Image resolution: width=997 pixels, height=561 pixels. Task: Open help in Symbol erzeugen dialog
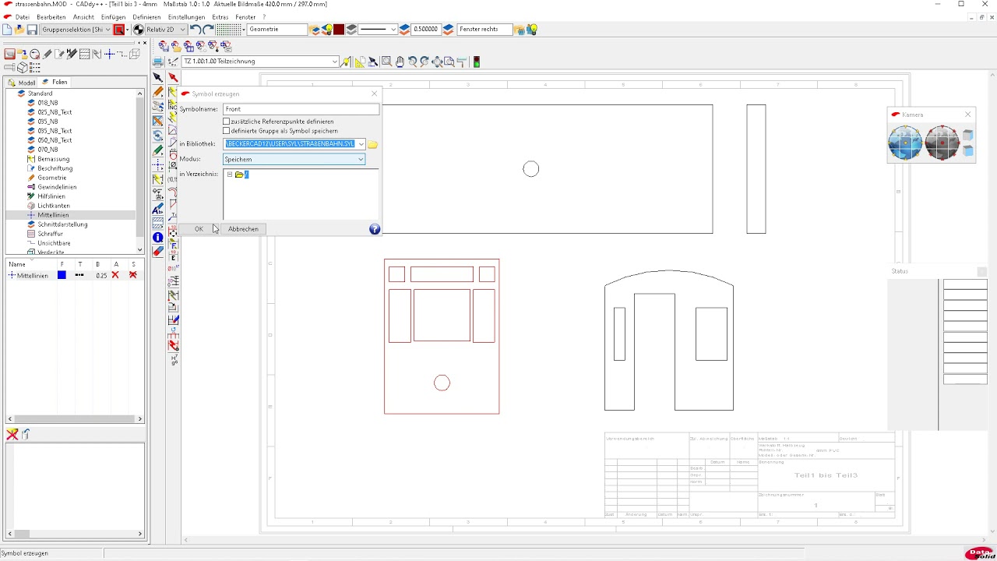[x=375, y=229]
